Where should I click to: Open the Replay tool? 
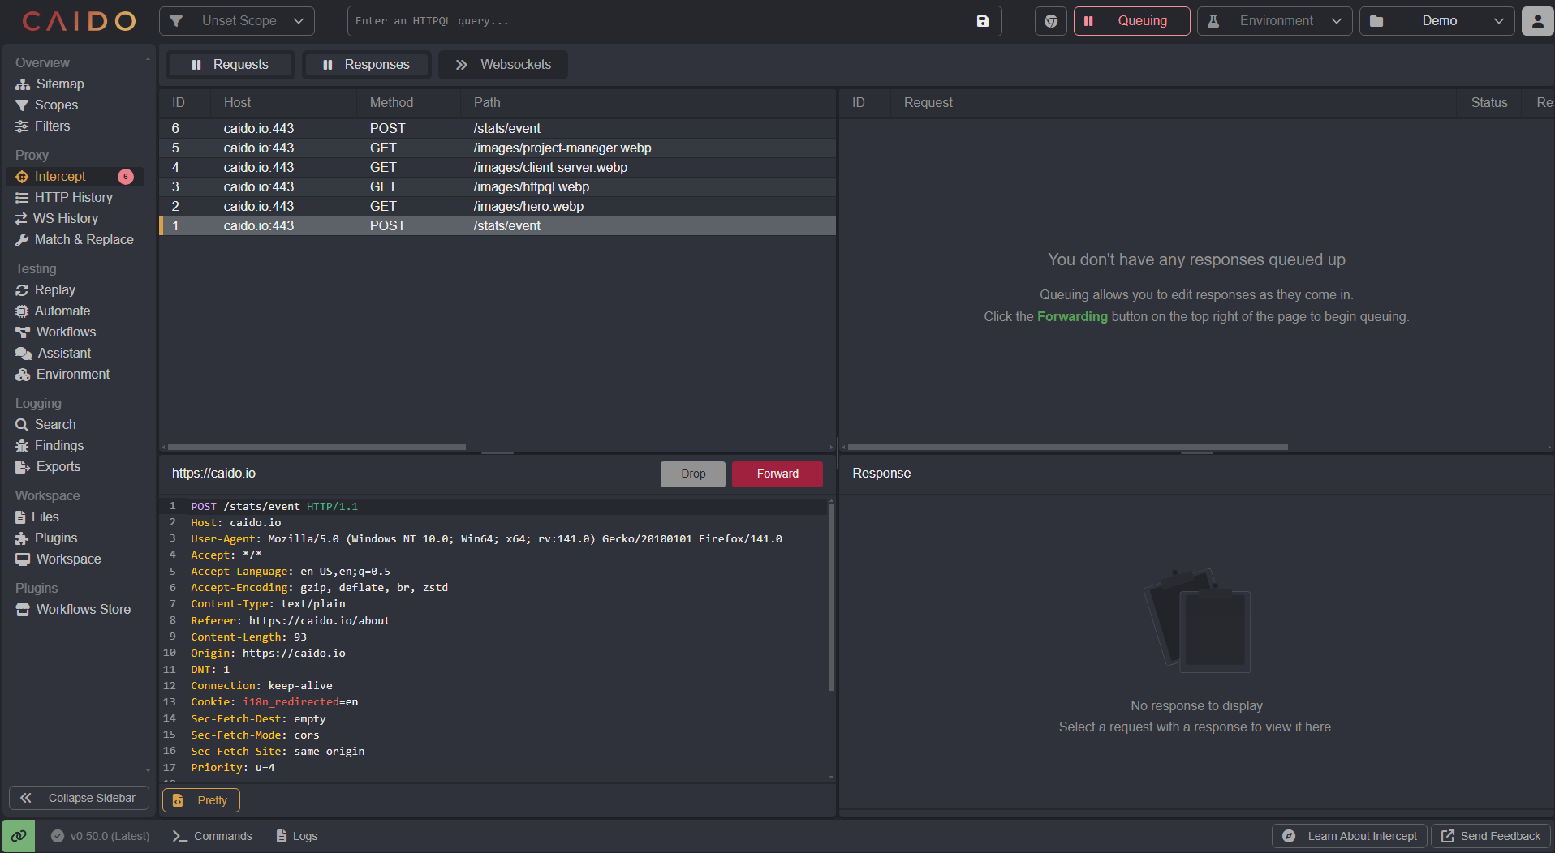(x=54, y=289)
